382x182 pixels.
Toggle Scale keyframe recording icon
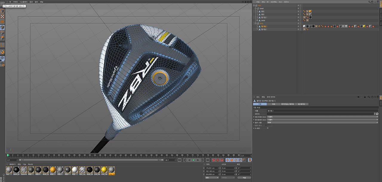point(232,160)
